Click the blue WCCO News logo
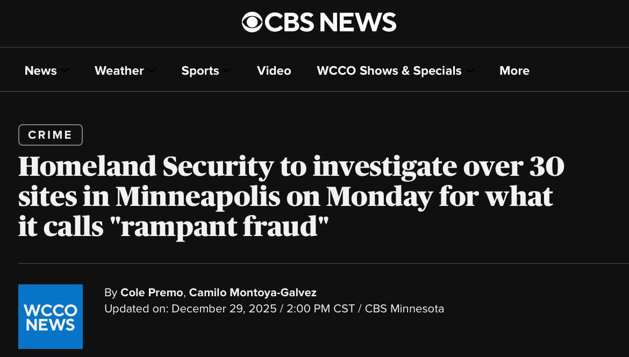Image resolution: width=629 pixels, height=357 pixels. (51, 317)
